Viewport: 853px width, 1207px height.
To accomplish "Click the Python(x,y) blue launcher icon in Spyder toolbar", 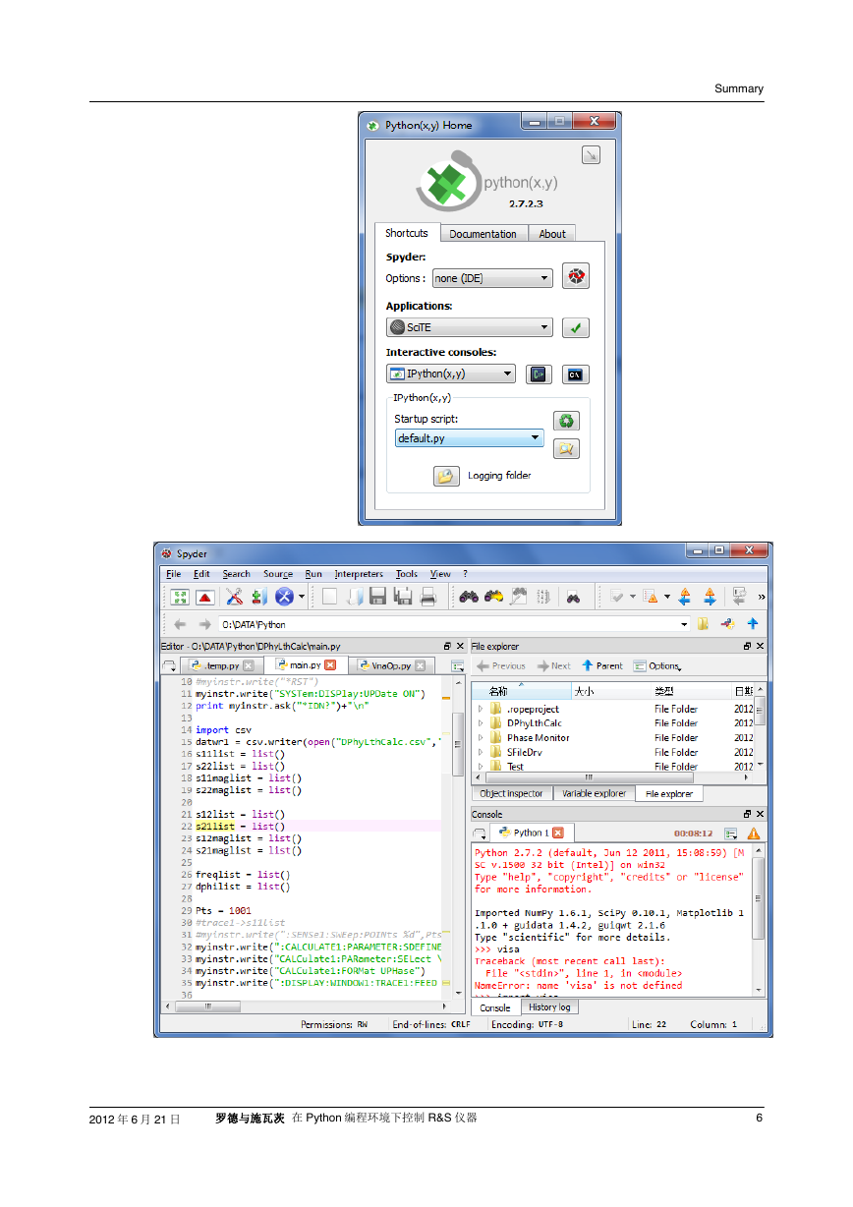I will click(285, 596).
